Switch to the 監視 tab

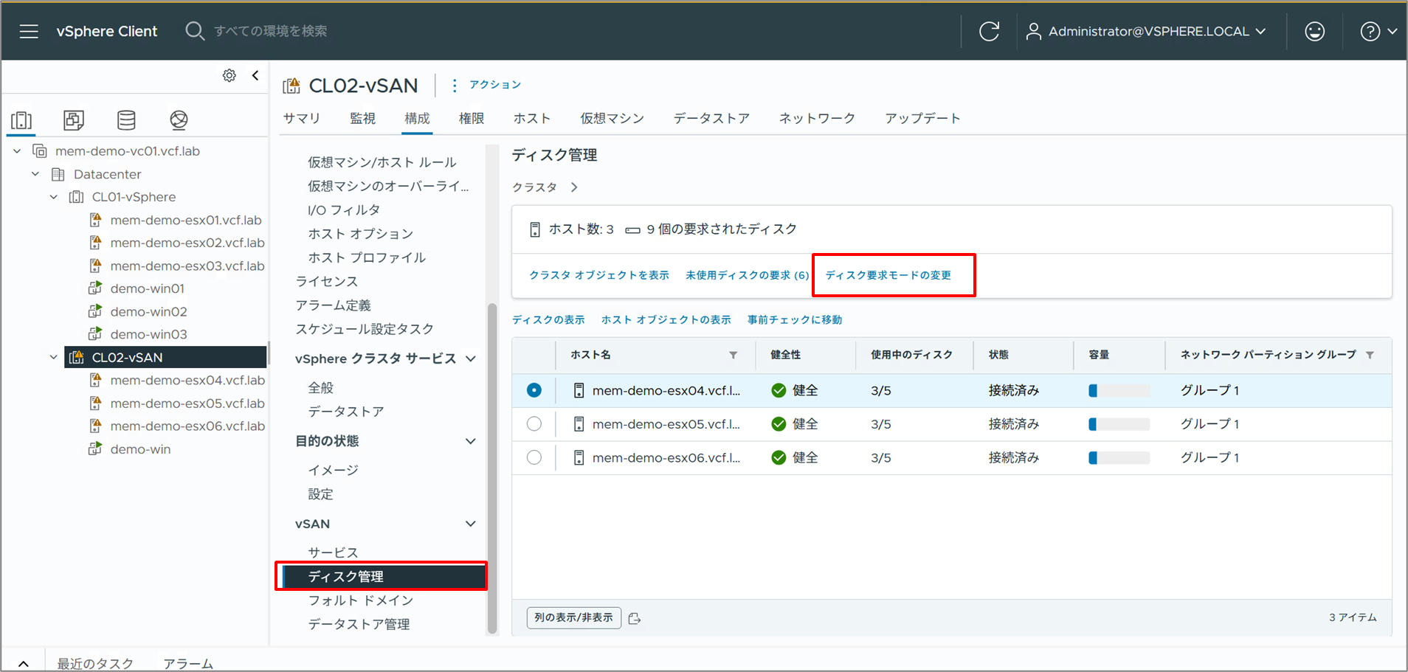coord(362,118)
